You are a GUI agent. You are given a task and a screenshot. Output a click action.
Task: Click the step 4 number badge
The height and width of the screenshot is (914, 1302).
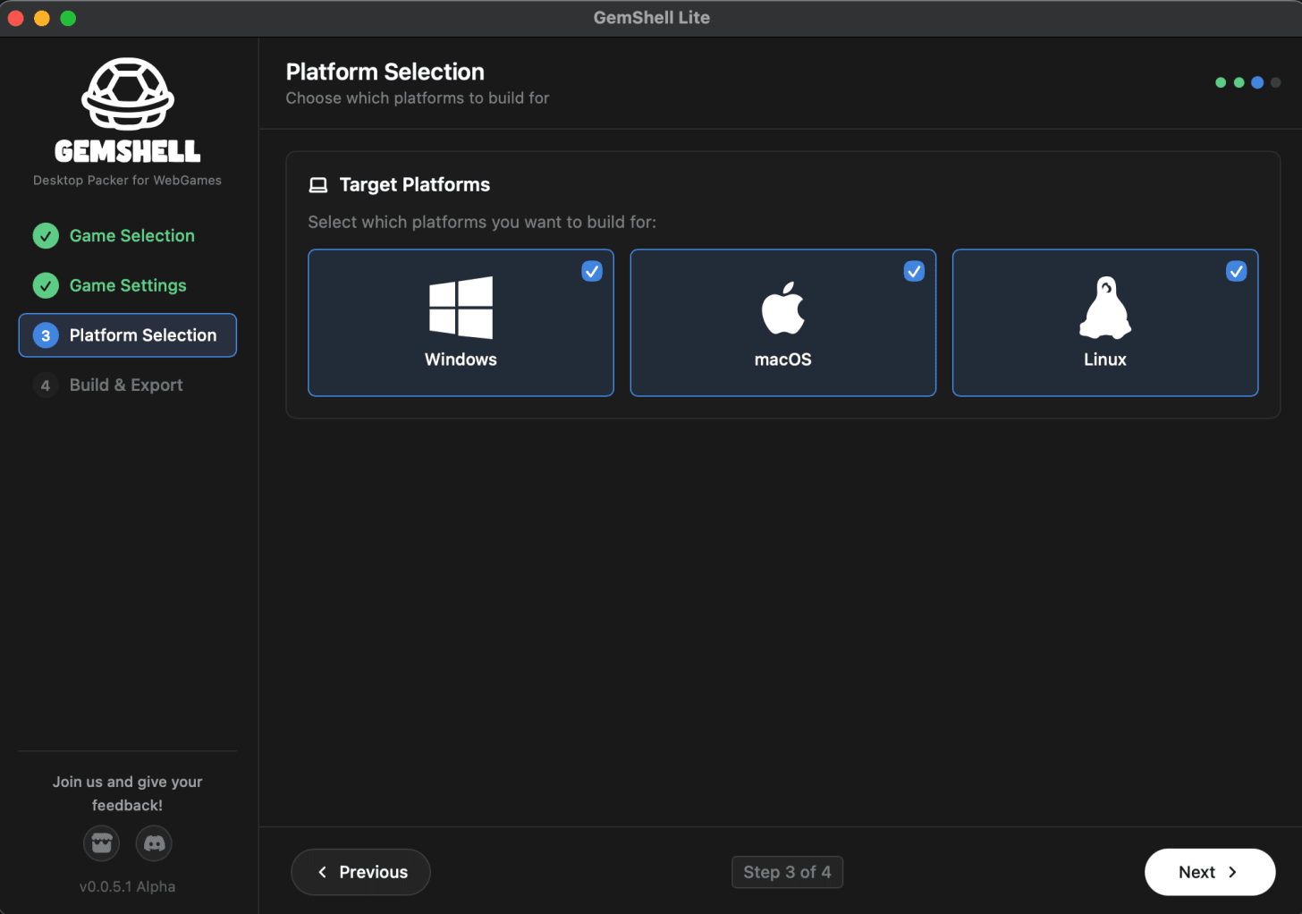46,385
